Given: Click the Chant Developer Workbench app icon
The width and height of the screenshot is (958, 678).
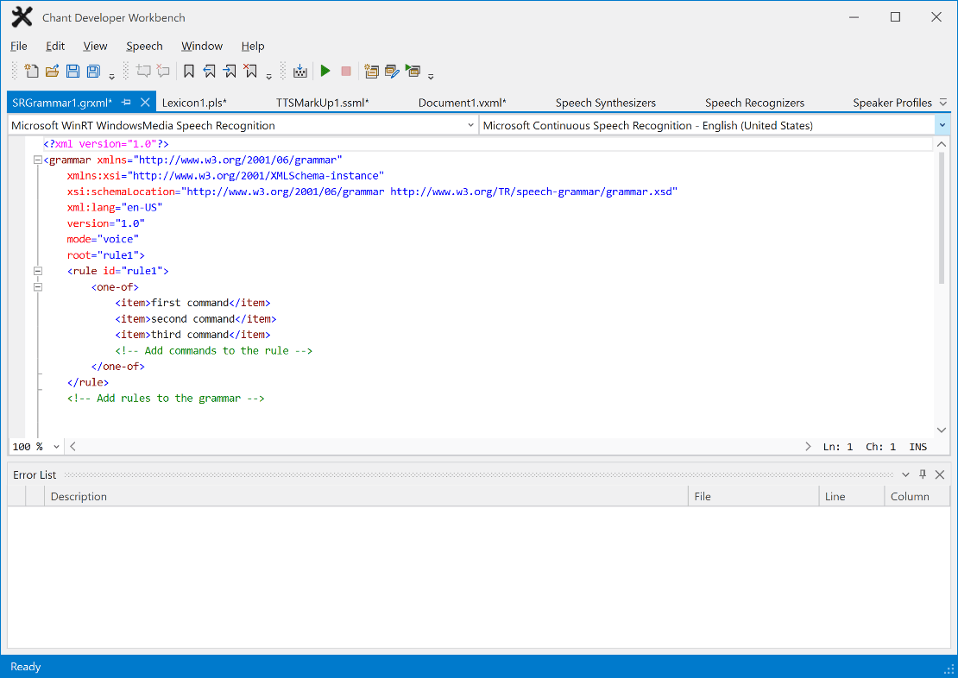Looking at the screenshot, I should (x=22, y=17).
